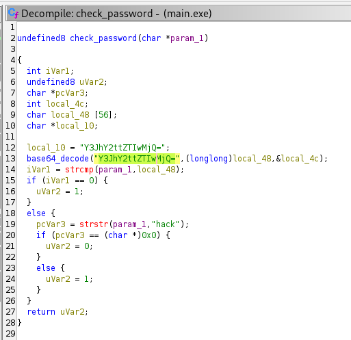The width and height of the screenshot is (351, 340).
Task: Select local_48 declaration on line 9
Action: pos(70,115)
